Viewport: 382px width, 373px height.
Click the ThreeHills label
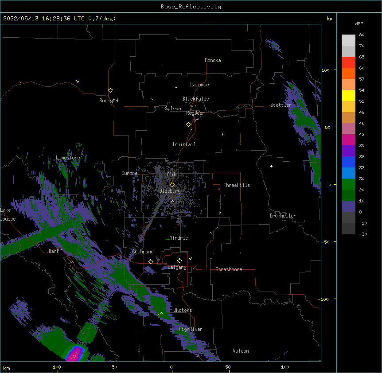click(x=237, y=185)
